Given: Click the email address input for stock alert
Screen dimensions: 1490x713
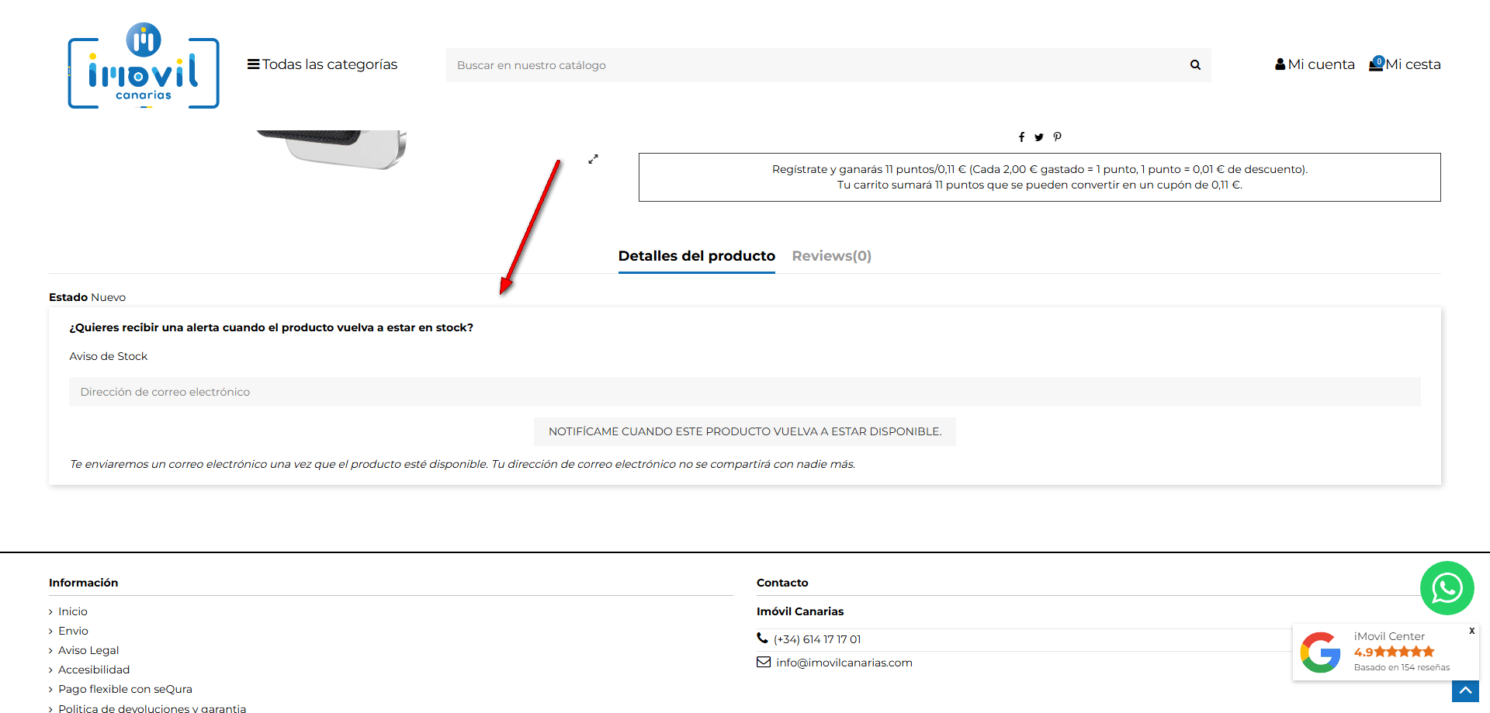Looking at the screenshot, I should point(744,392).
